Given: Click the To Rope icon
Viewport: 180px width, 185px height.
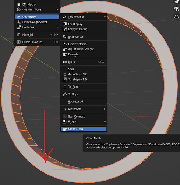Looking at the screenshot, I should (x=65, y=94).
